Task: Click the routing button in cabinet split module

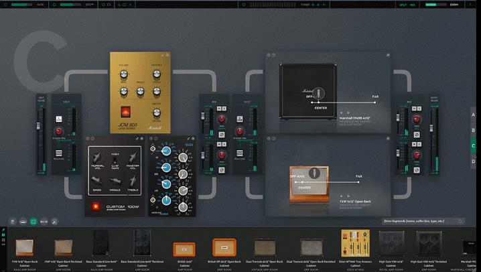Action: pos(240,153)
